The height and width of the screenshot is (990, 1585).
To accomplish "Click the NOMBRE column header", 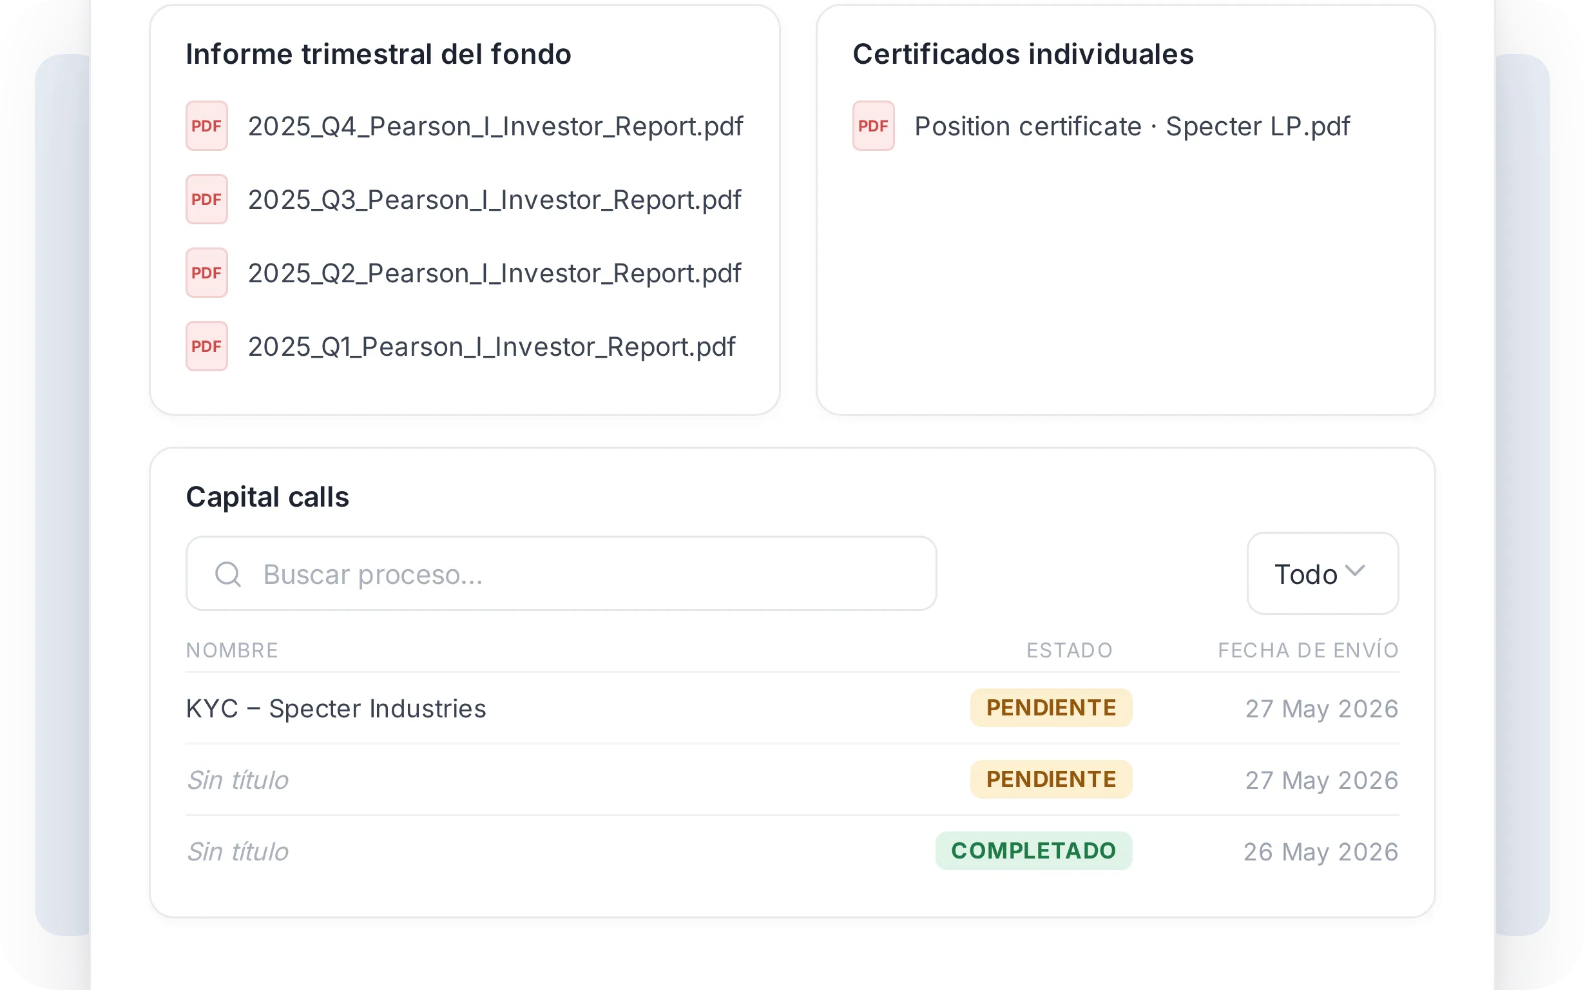I will click(x=233, y=650).
